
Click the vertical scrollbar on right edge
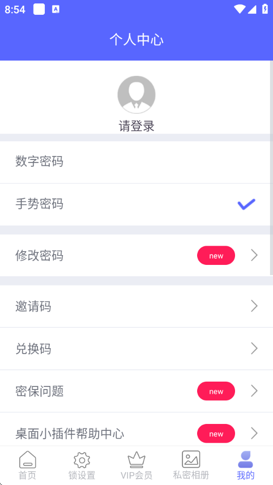tap(272, 168)
